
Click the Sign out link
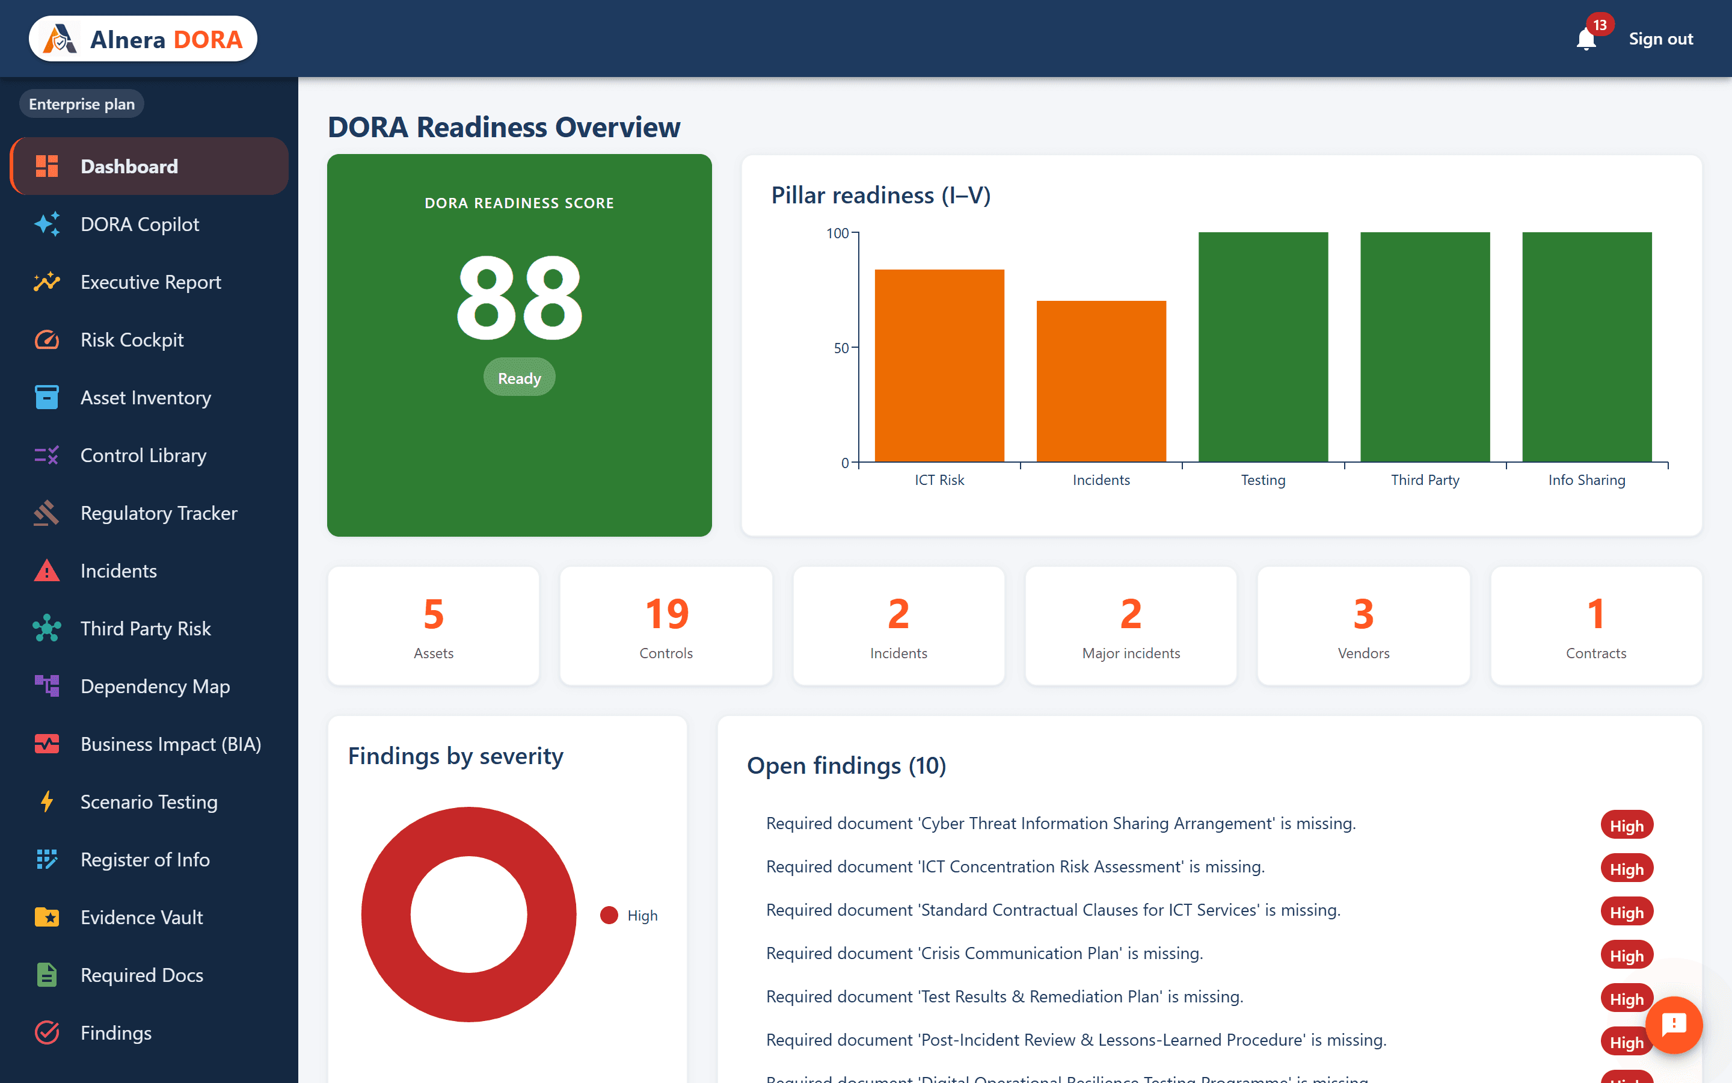click(1660, 39)
